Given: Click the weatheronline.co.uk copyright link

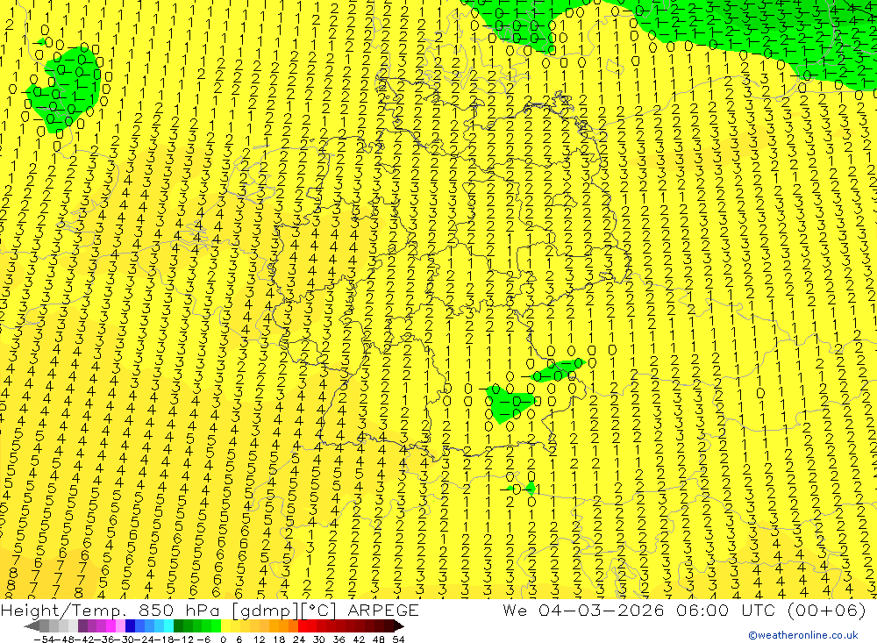Looking at the screenshot, I should point(803,635).
